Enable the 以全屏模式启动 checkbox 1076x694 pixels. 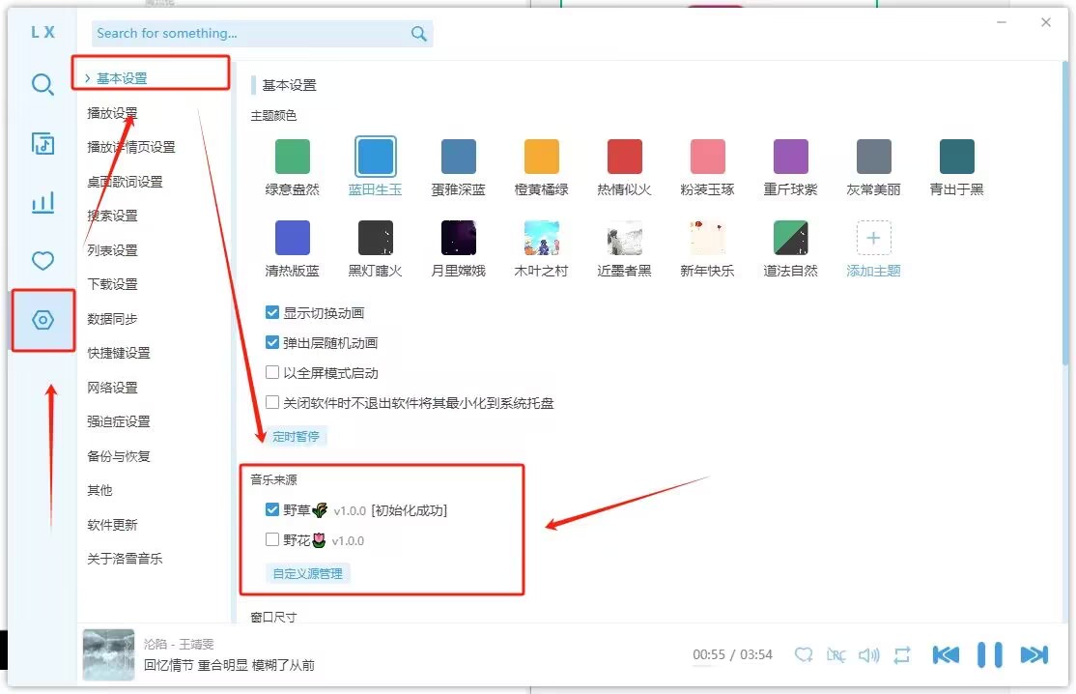(272, 372)
